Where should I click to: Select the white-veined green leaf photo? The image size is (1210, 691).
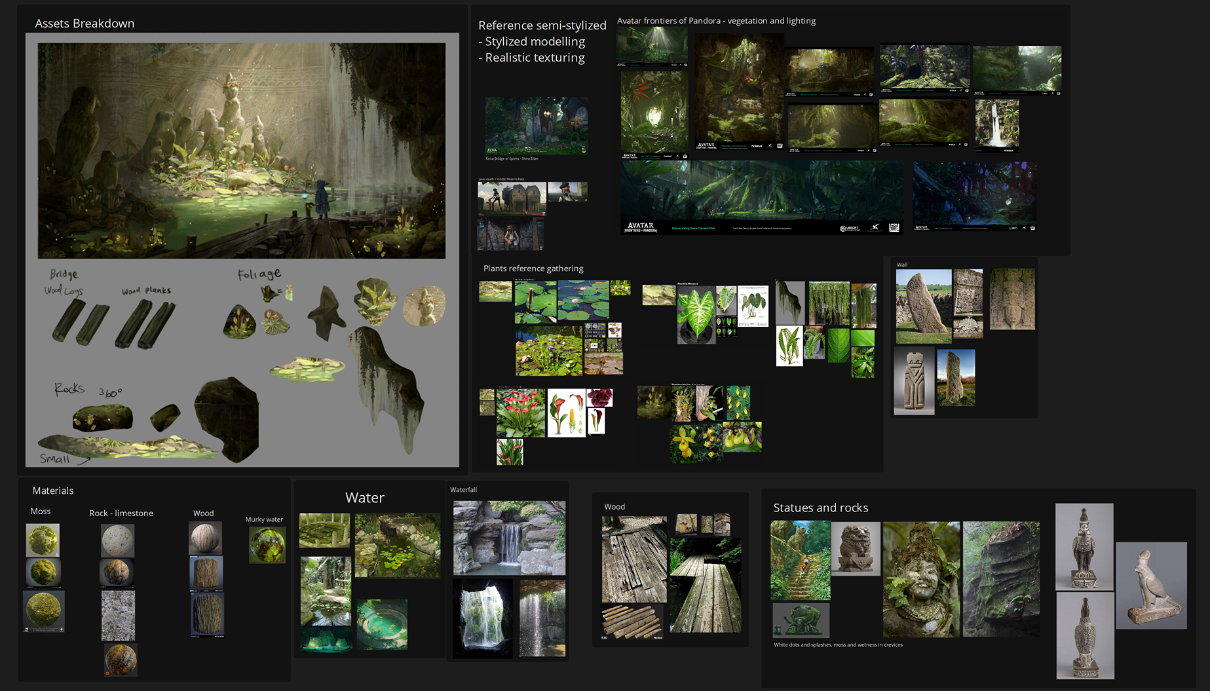tap(696, 315)
